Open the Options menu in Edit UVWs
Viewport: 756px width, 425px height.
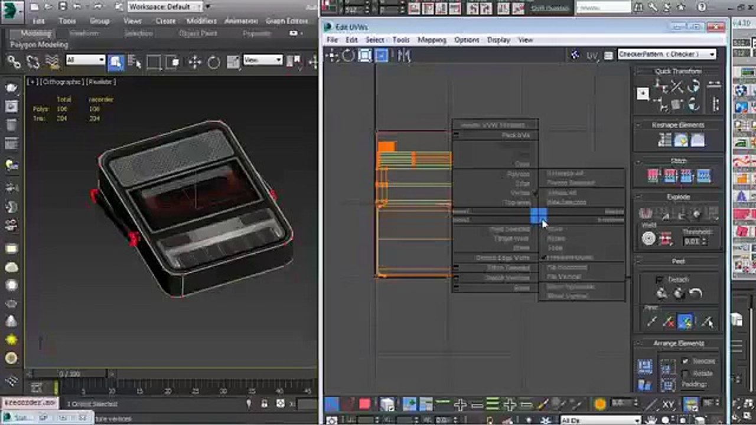tap(467, 40)
